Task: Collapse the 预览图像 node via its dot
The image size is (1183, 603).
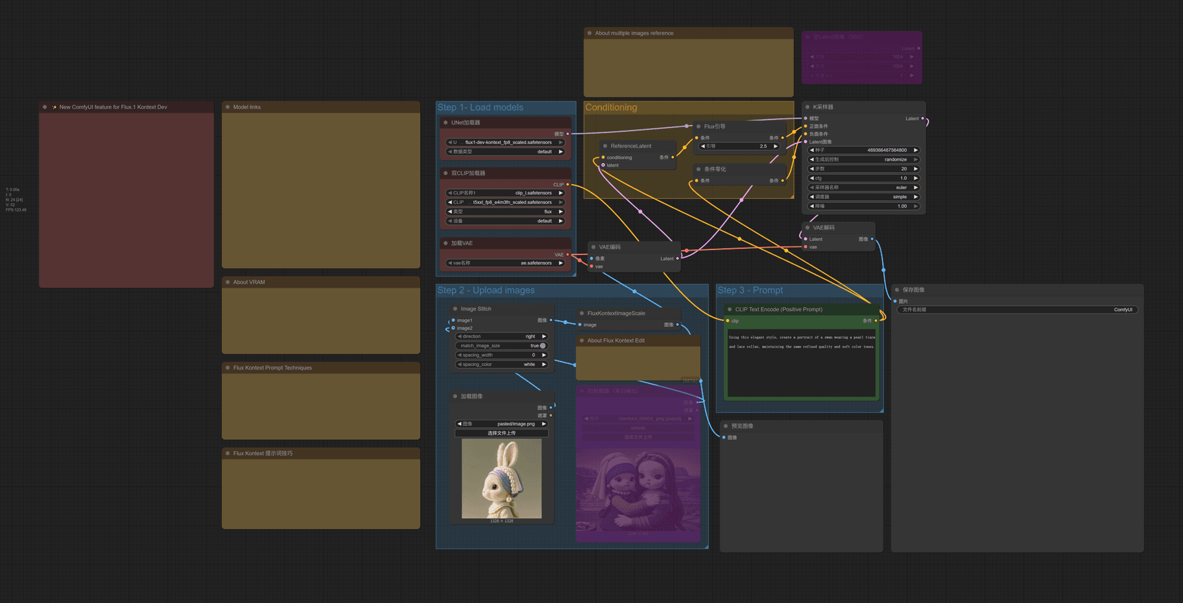Action: 726,426
